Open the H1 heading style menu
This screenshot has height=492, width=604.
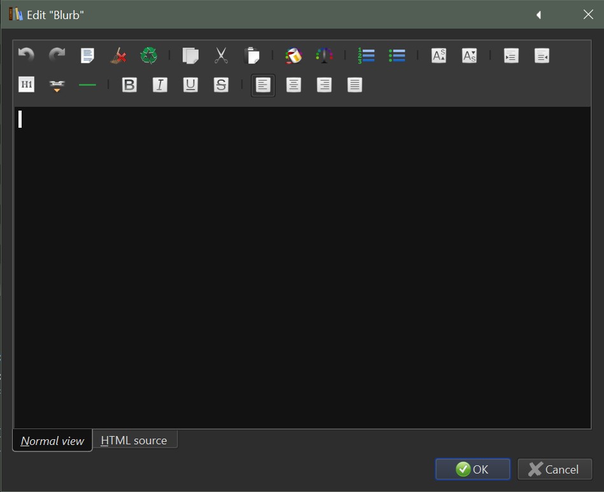click(x=26, y=85)
